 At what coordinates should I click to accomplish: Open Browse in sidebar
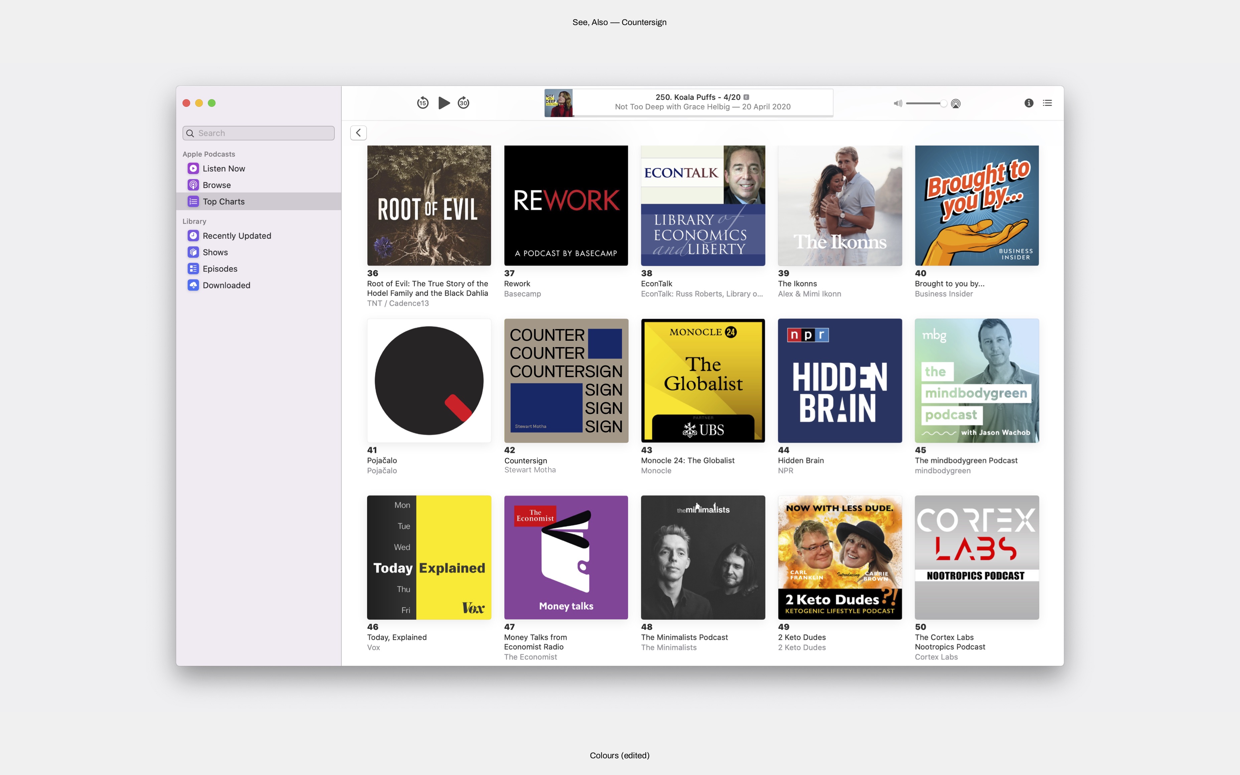(258, 185)
